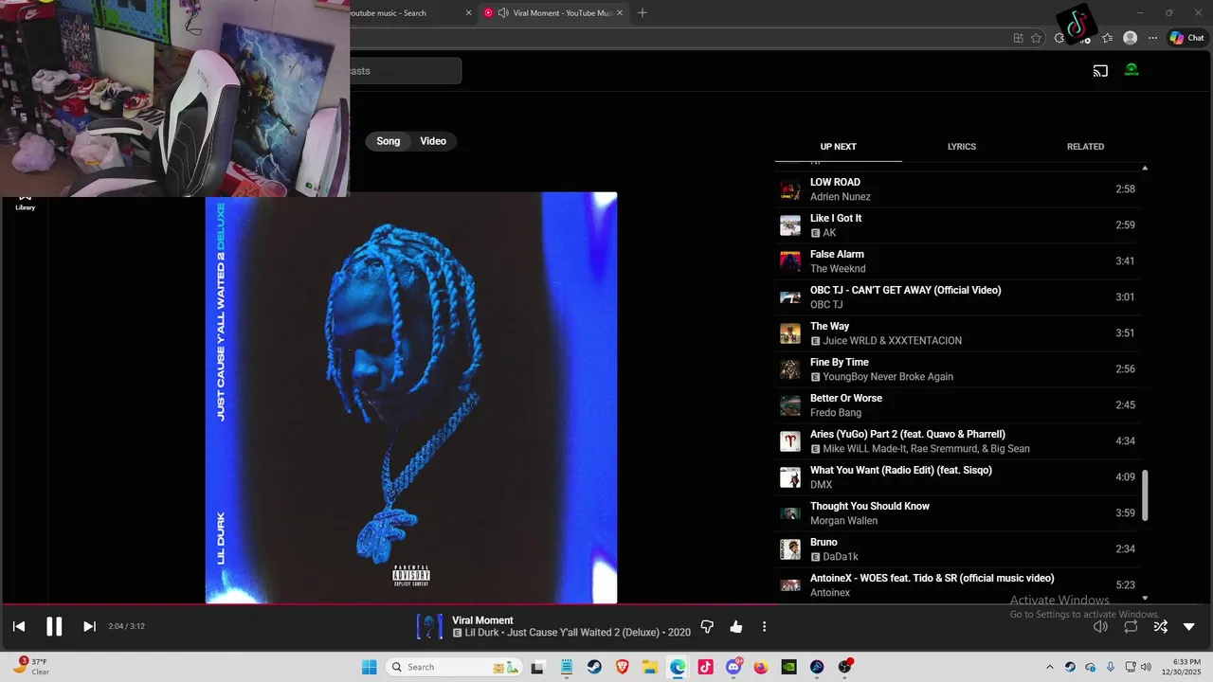Skip to the next track
Screen dimensions: 1213x682
pos(89,626)
